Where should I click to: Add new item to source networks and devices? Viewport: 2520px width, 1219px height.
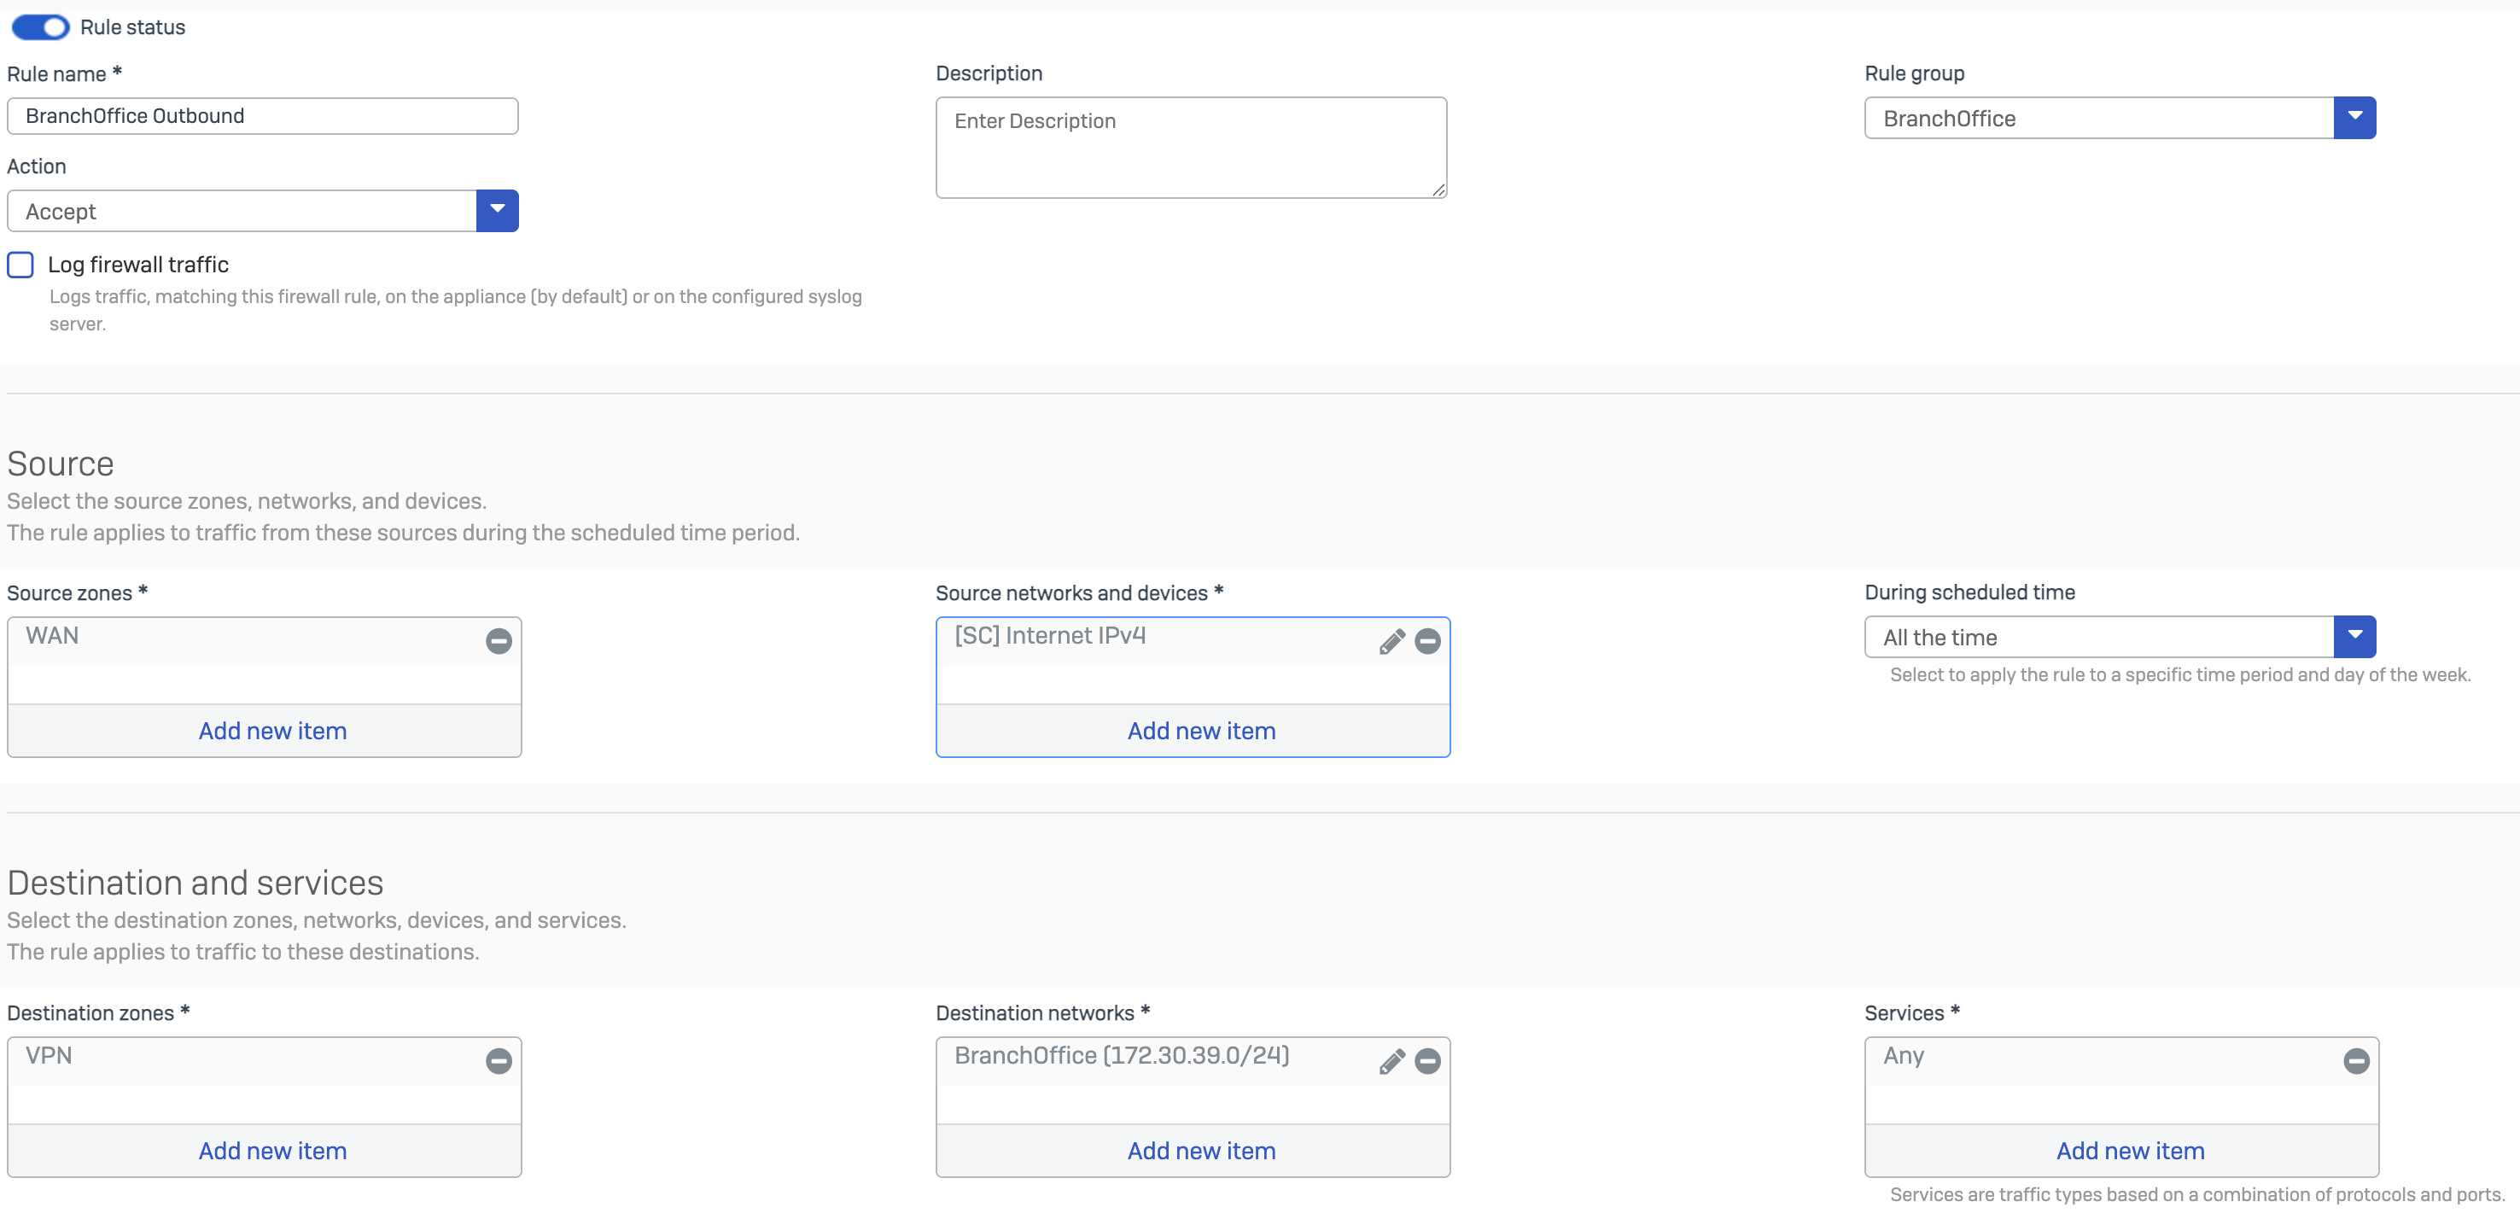pyautogui.click(x=1200, y=731)
